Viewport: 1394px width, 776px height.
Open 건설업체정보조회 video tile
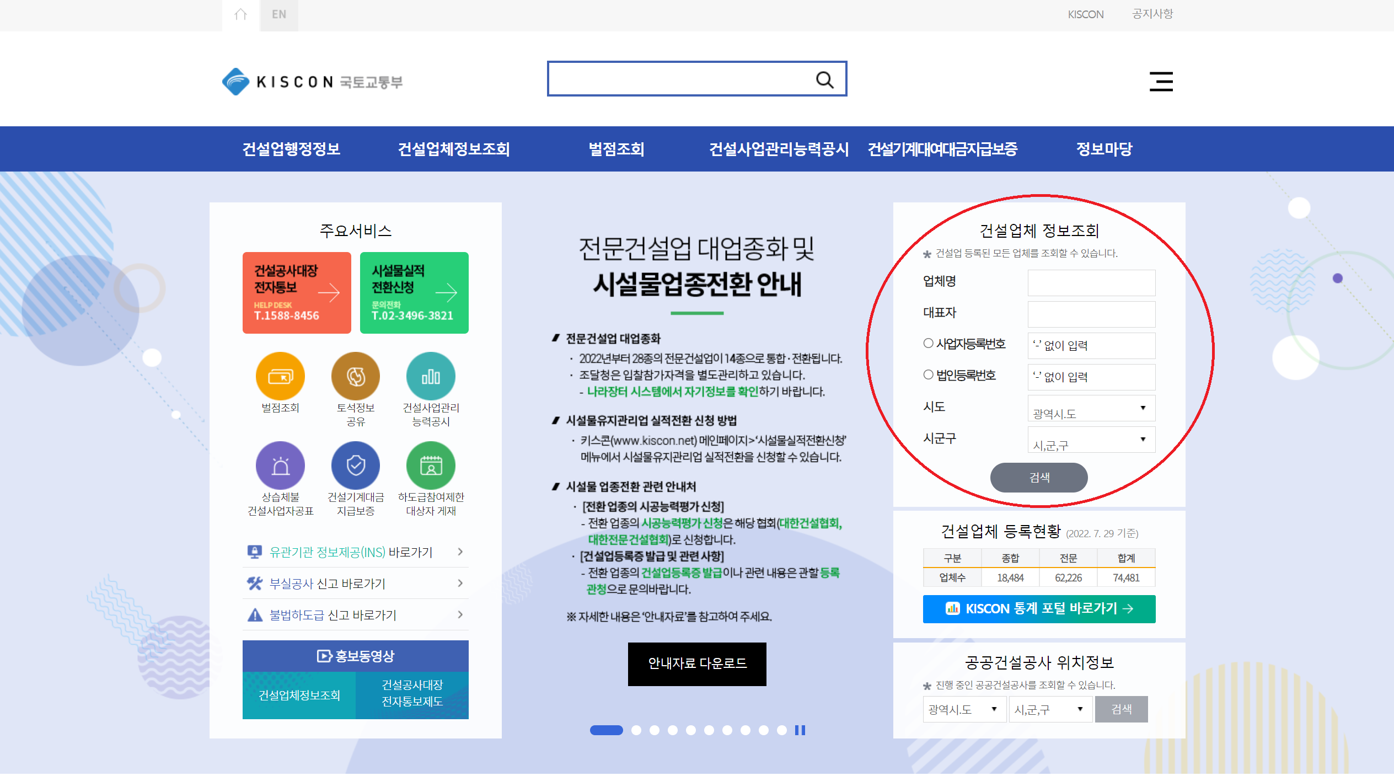[x=299, y=695]
